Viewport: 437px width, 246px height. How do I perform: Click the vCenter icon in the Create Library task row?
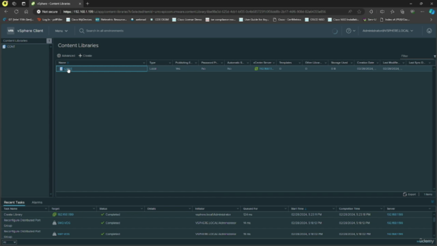(55, 215)
